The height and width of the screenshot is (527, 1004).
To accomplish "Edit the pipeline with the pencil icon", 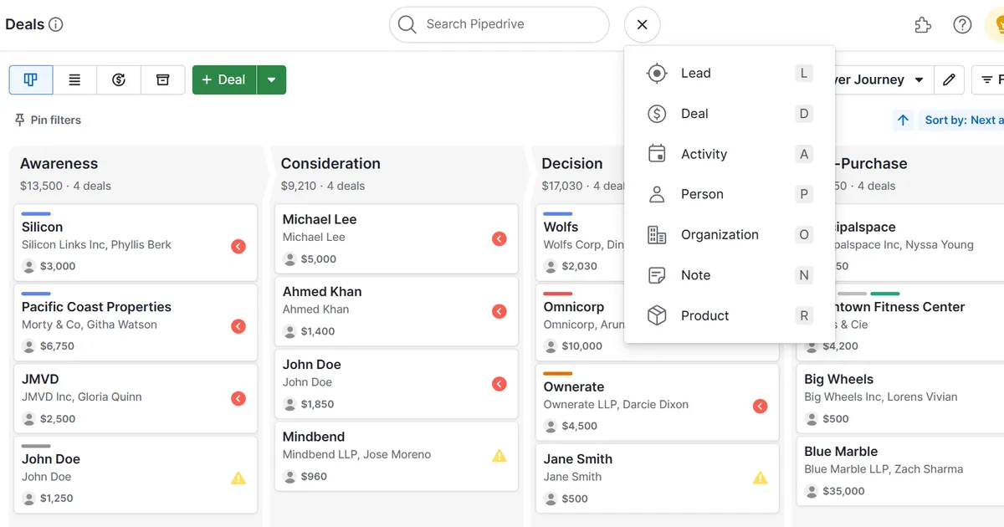I will coord(949,79).
